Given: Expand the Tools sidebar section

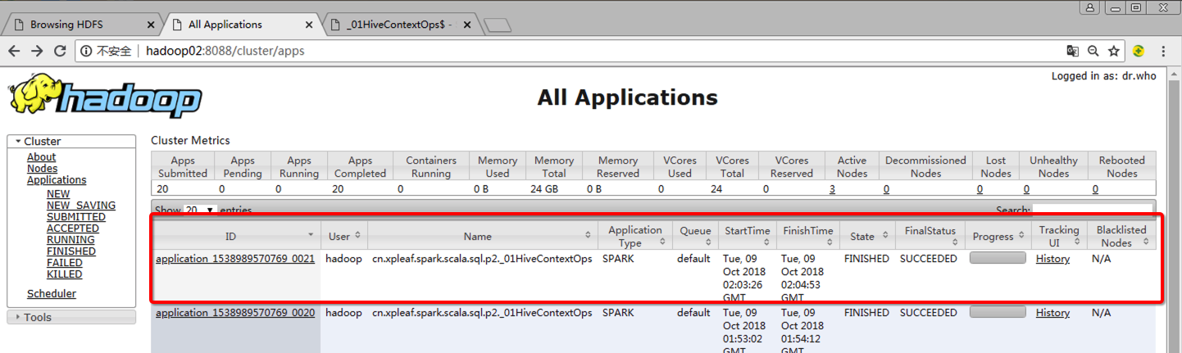Looking at the screenshot, I should (71, 317).
